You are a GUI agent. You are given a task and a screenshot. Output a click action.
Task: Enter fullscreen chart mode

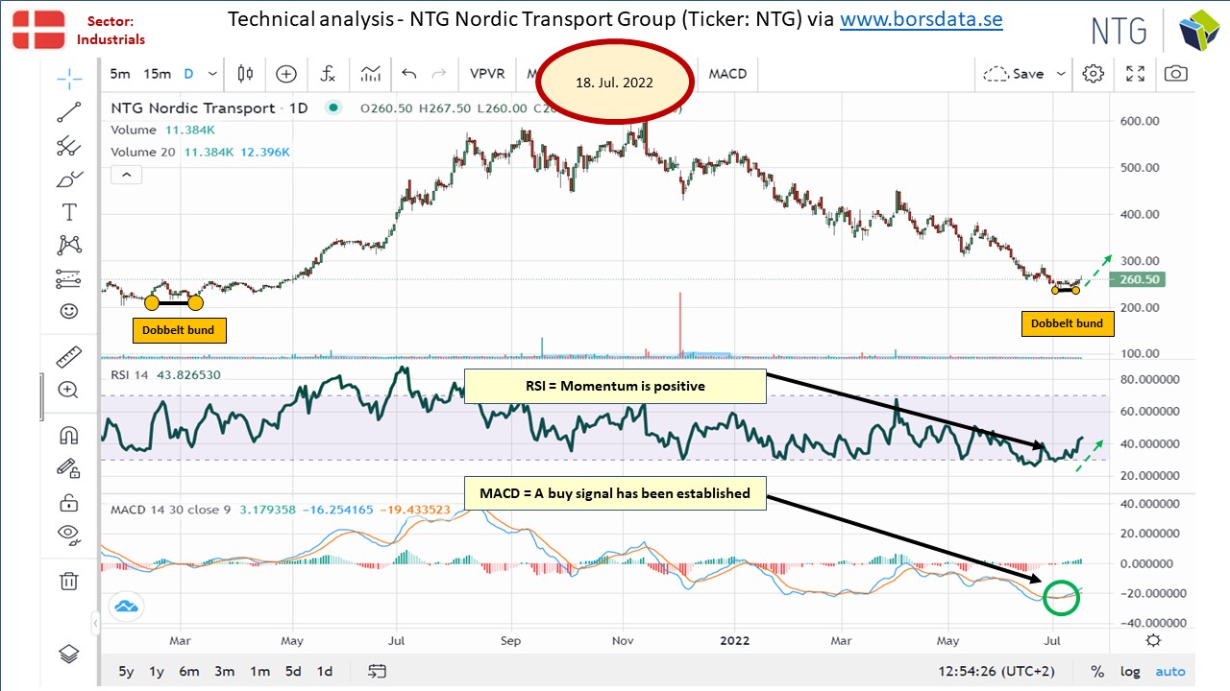(1135, 74)
